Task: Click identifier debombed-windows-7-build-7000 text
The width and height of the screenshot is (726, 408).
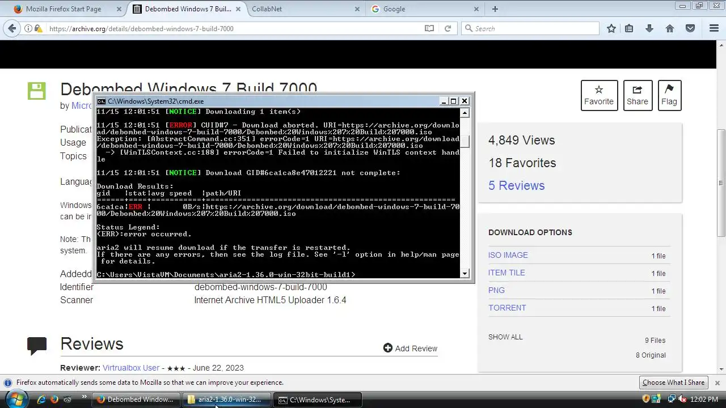Action: point(260,287)
